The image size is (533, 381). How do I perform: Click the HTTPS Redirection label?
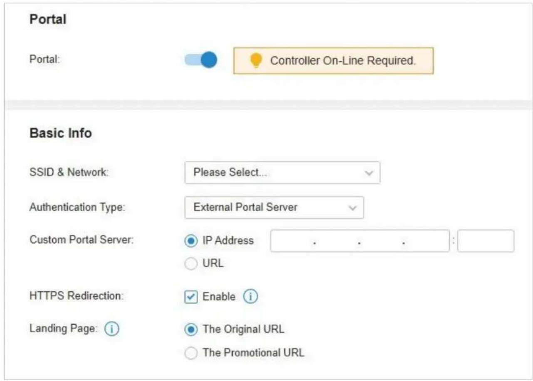[77, 296]
